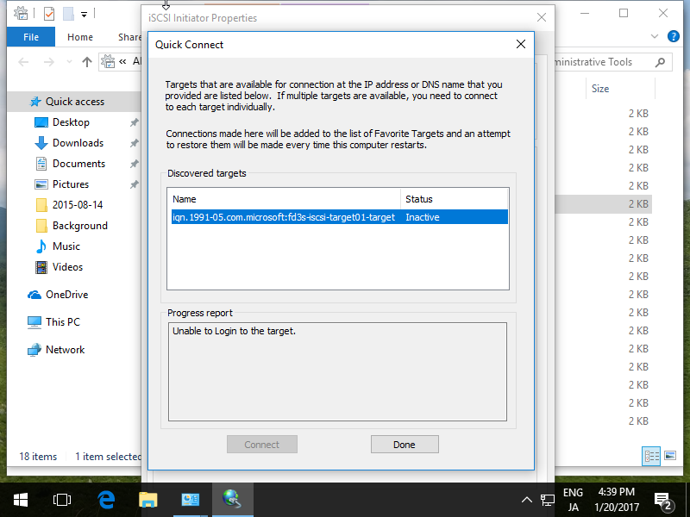Click the Done button in Quick Connect
This screenshot has height=517, width=690.
pyautogui.click(x=405, y=444)
